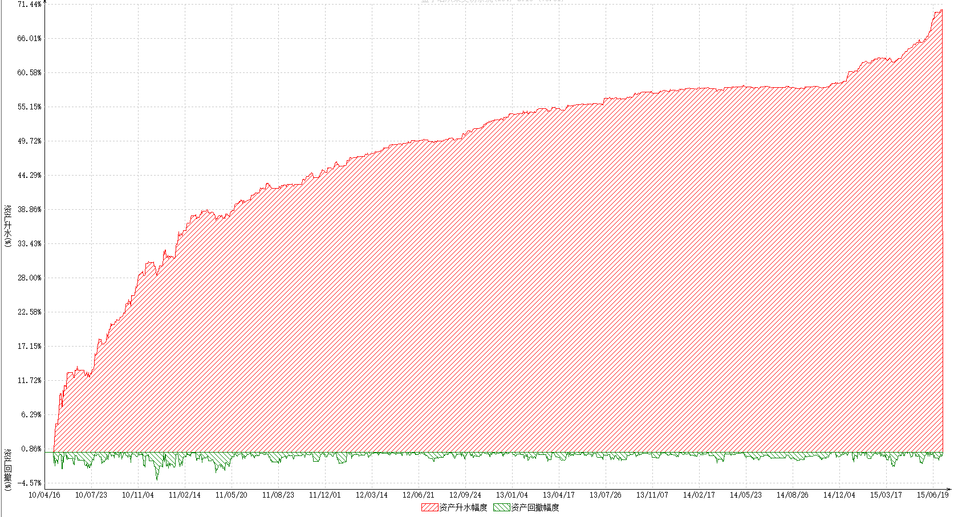
Task: Click the 33.43% y-axis label
Action: (30, 243)
